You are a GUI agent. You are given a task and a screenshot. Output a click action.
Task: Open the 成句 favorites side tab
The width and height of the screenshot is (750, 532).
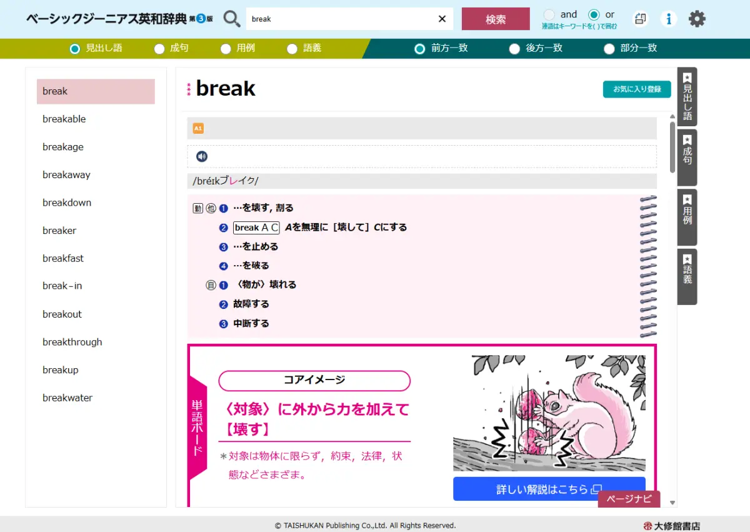pos(687,158)
